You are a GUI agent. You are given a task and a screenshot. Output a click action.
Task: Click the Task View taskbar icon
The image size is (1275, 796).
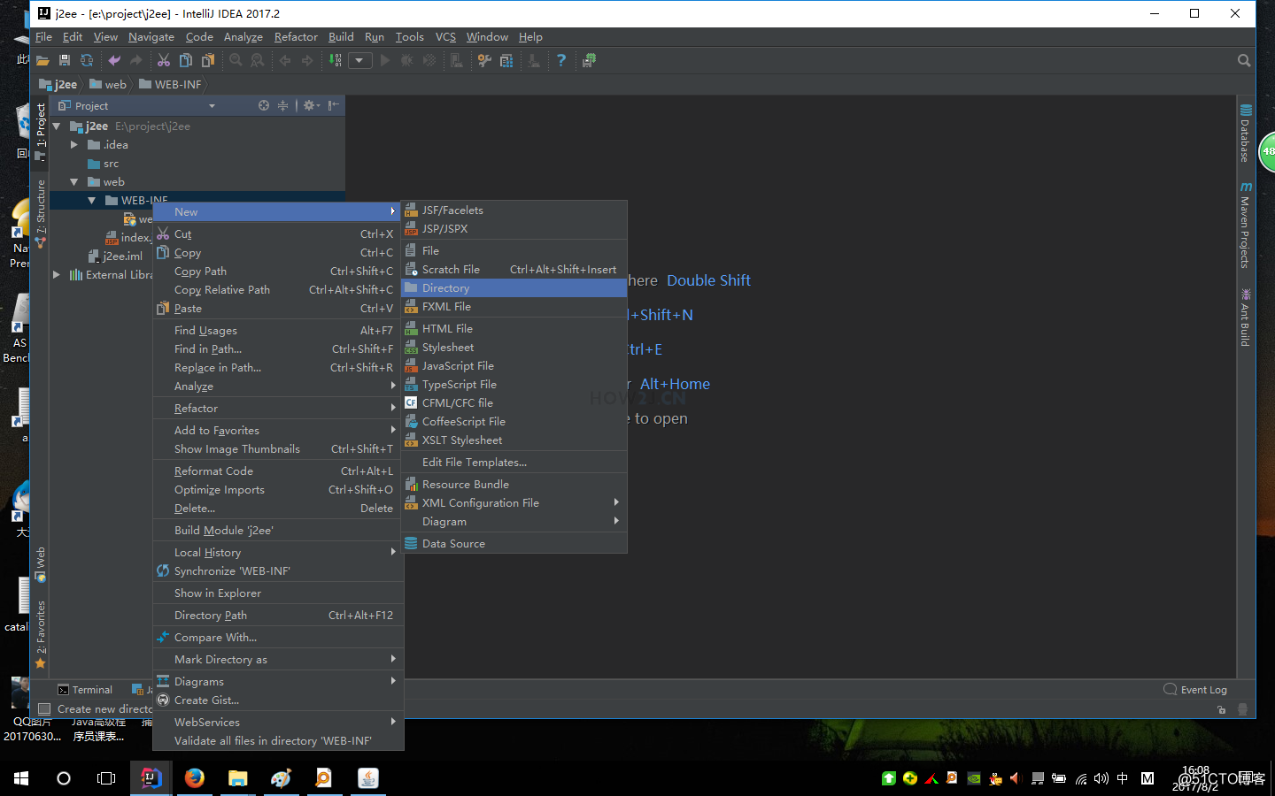point(106,778)
